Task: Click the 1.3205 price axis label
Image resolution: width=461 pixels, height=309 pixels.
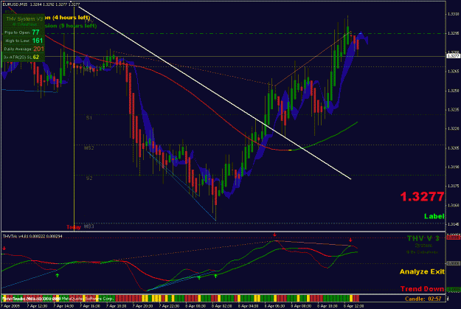Action: pos(453,148)
